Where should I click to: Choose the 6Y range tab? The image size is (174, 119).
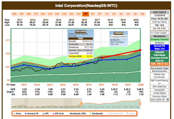click(114, 14)
